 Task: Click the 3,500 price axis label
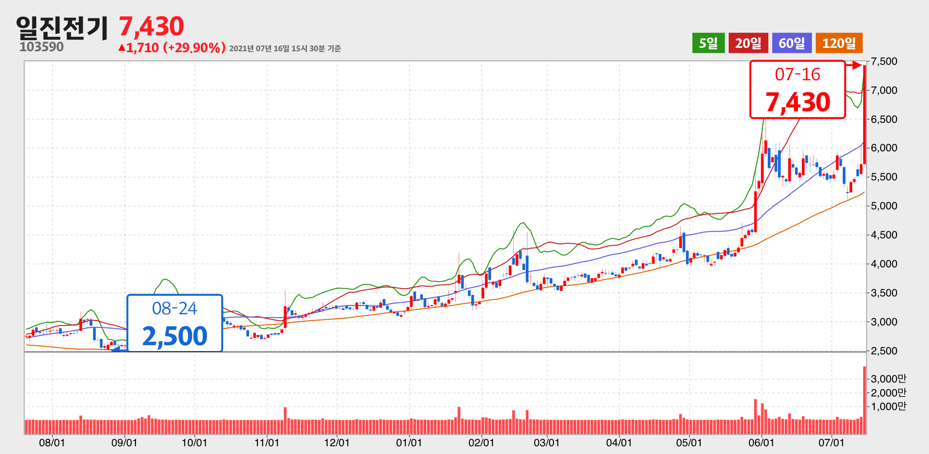884,293
